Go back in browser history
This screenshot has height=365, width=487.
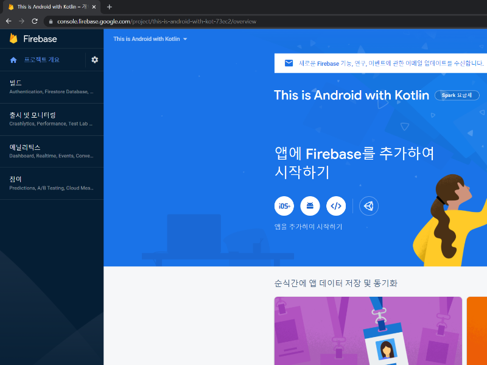[x=9, y=21]
